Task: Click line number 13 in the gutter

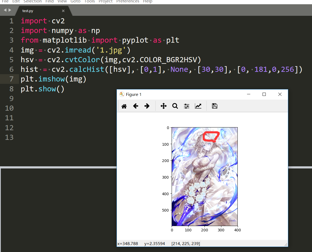Action: click(9, 137)
